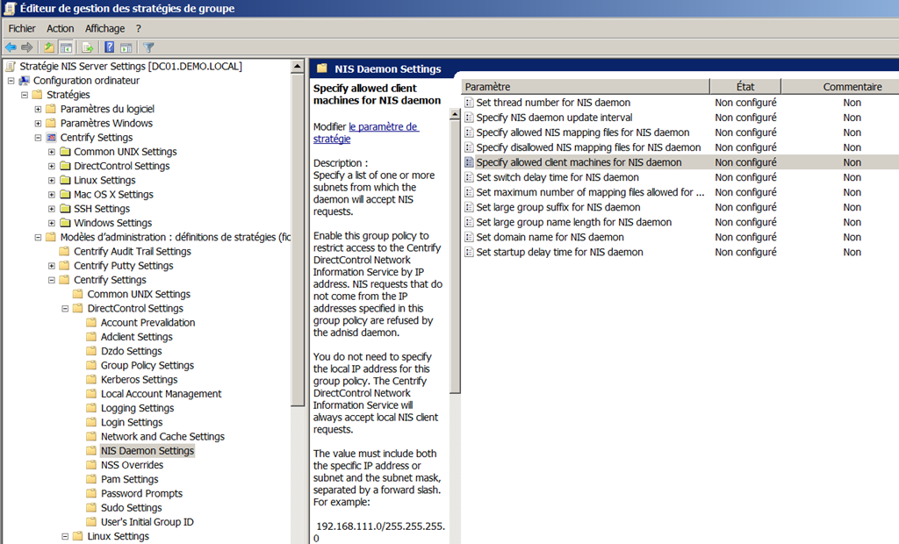Image resolution: width=899 pixels, height=544 pixels.
Task: Click the scroll icon beside 'Stratégie NIS Server Settings'
Action: point(11,67)
